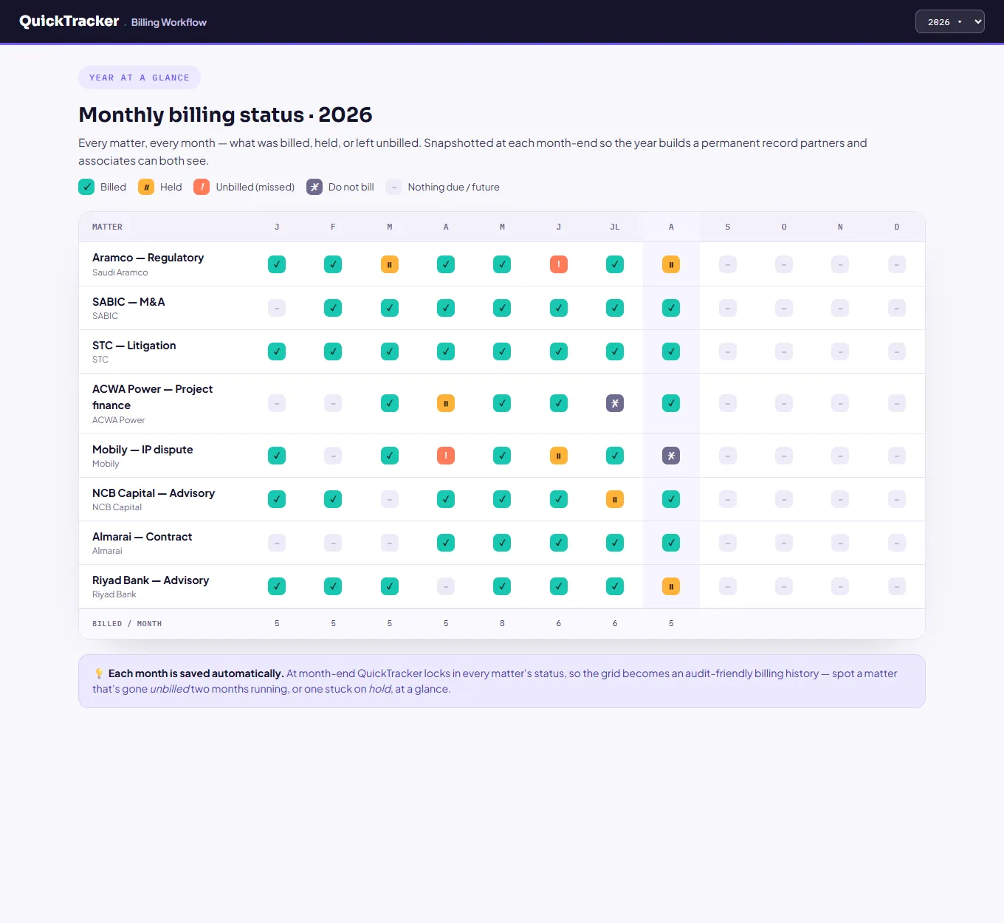Click the May billed total of 8
This screenshot has height=923, width=1004.
point(502,624)
